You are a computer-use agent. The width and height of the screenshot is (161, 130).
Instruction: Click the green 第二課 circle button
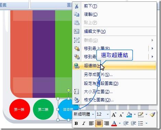tap(43, 109)
